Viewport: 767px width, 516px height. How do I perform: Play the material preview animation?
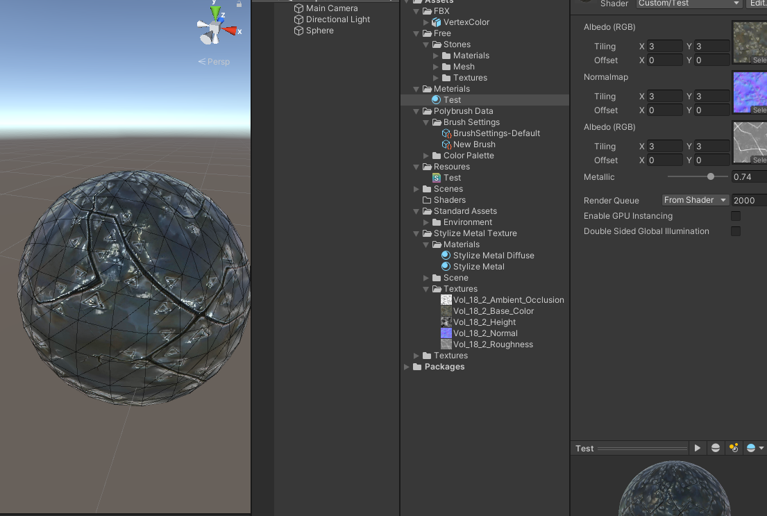coord(697,448)
